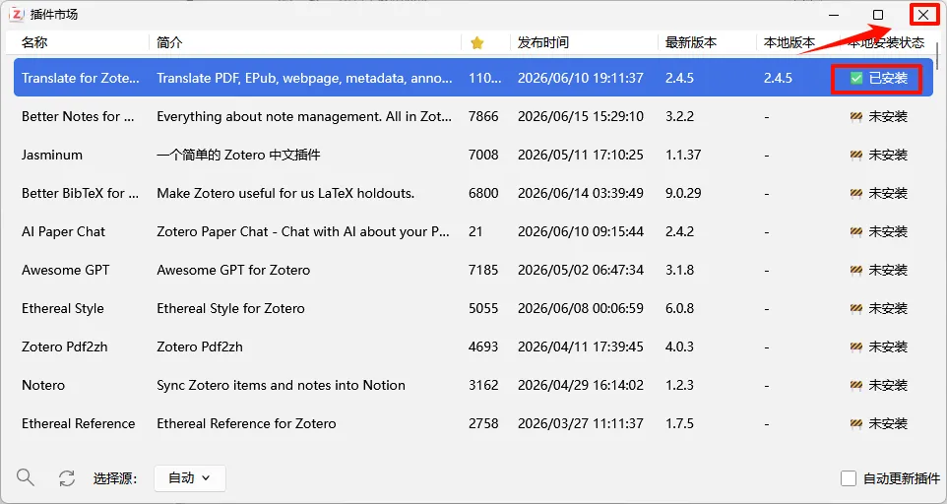
Task: Enable the 自动更新插件 checkbox
Action: point(849,478)
